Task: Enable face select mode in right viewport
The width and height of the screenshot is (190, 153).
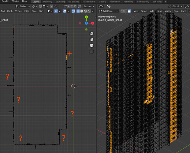Action: [x=129, y=11]
